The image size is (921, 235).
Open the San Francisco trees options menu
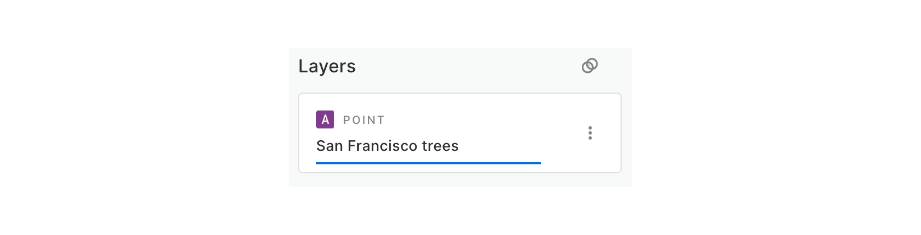pos(590,133)
